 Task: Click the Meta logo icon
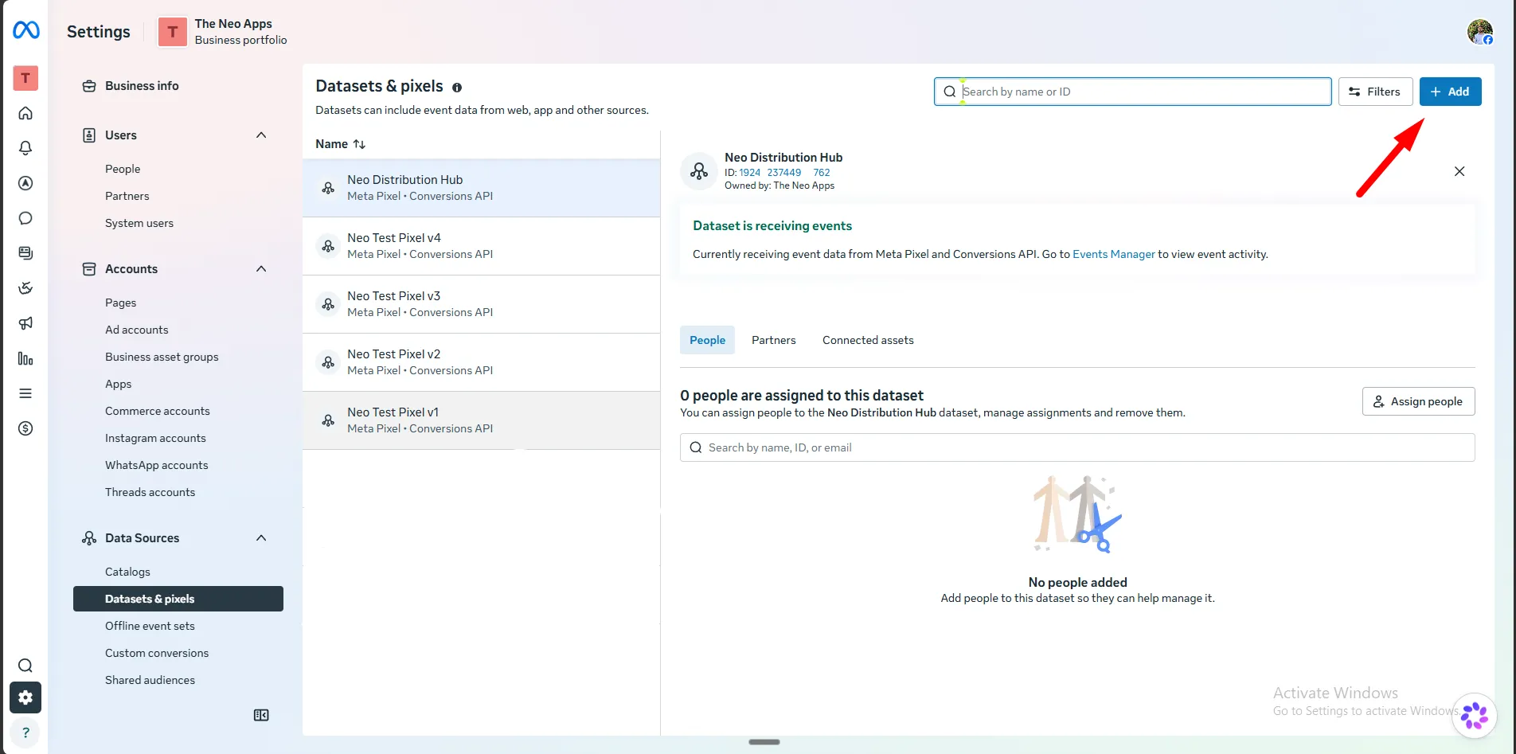[x=25, y=30]
